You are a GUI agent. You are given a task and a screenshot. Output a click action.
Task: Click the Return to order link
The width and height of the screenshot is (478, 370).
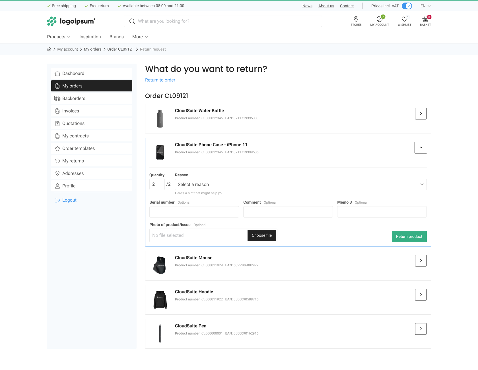(160, 80)
